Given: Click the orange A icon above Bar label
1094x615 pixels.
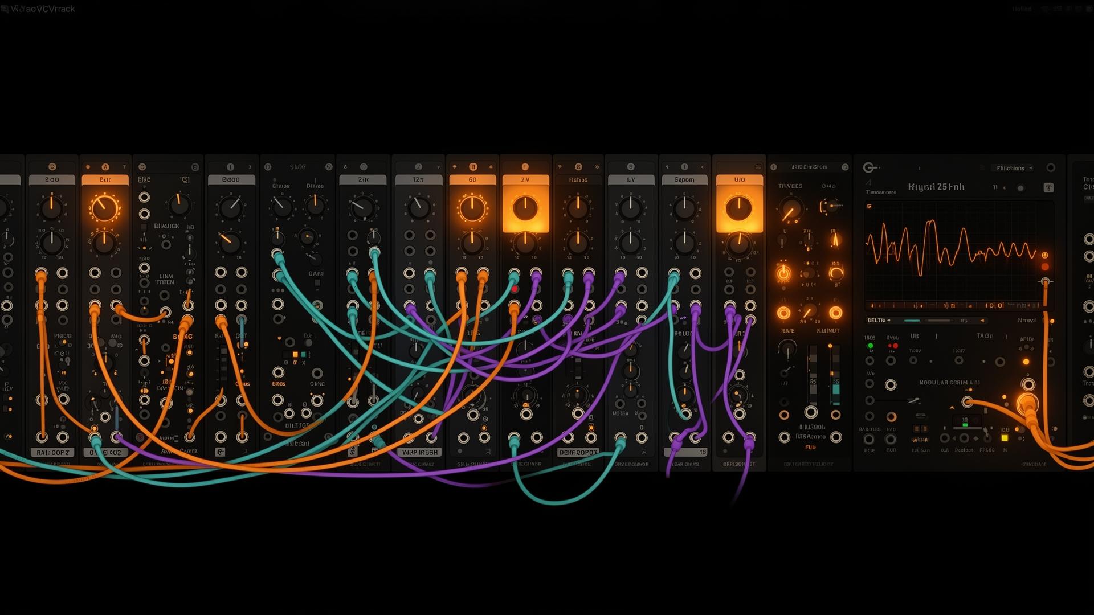Looking at the screenshot, I should [x=105, y=167].
